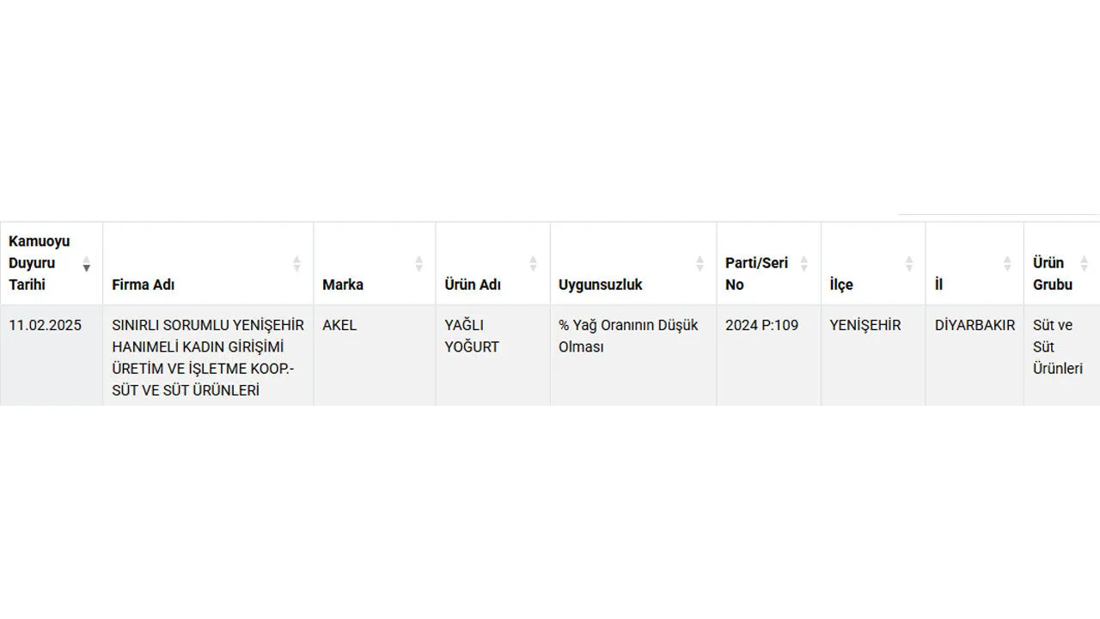Click sort arrows beside Ürün Grubu header
The width and height of the screenshot is (1100, 619).
coord(1084,263)
